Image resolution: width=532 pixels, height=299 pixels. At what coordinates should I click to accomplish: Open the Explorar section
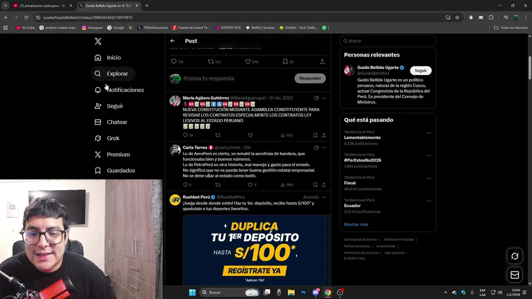coord(111,74)
